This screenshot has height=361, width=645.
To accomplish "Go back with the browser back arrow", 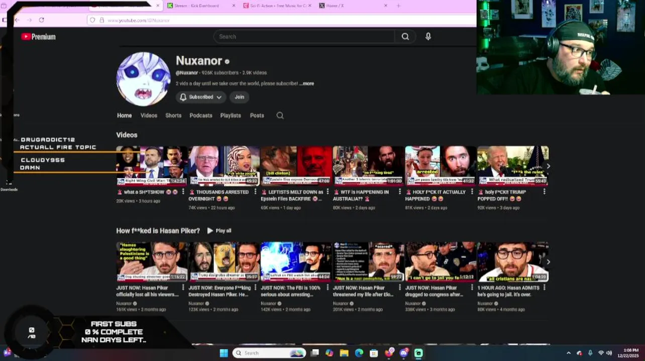I will 17,20.
